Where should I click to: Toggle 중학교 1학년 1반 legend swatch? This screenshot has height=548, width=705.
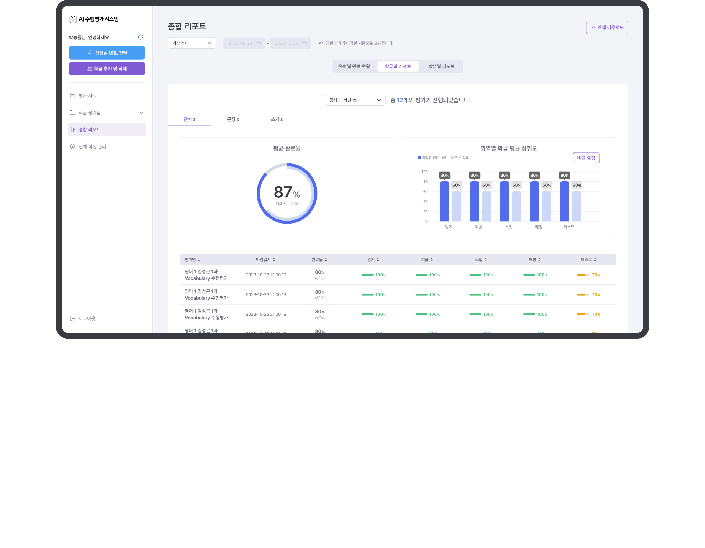(x=419, y=158)
